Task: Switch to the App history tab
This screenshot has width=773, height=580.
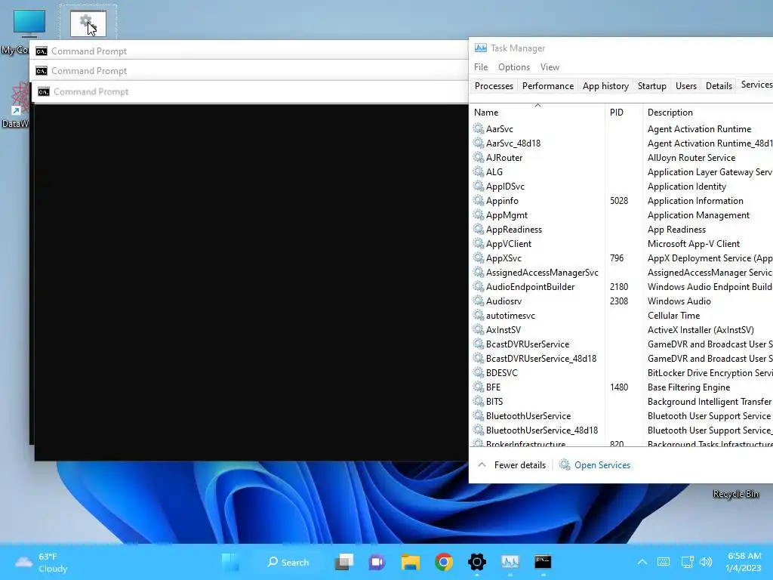Action: pos(605,86)
